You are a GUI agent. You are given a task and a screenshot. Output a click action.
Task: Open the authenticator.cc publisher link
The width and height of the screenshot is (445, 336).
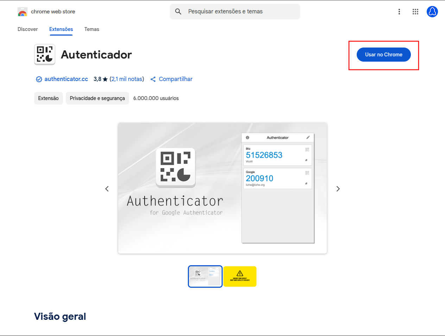point(66,79)
